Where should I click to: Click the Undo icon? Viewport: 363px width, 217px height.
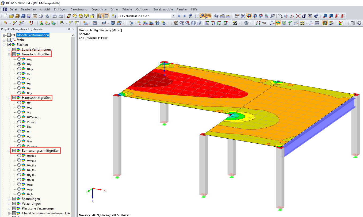click(x=55, y=16)
